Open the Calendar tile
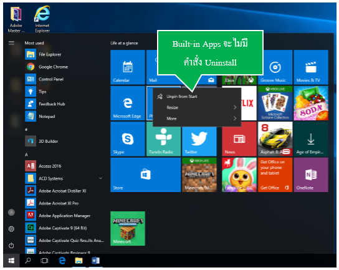Image resolution: width=339 pixels, height=270 pixels. [x=128, y=67]
